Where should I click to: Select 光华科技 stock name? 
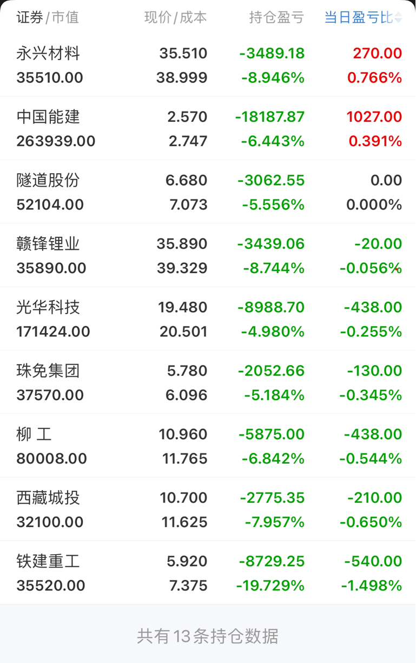coord(48,307)
